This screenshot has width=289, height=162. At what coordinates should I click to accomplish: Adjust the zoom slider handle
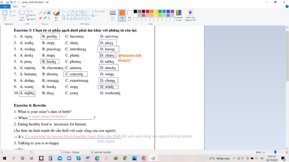[x=275, y=152]
